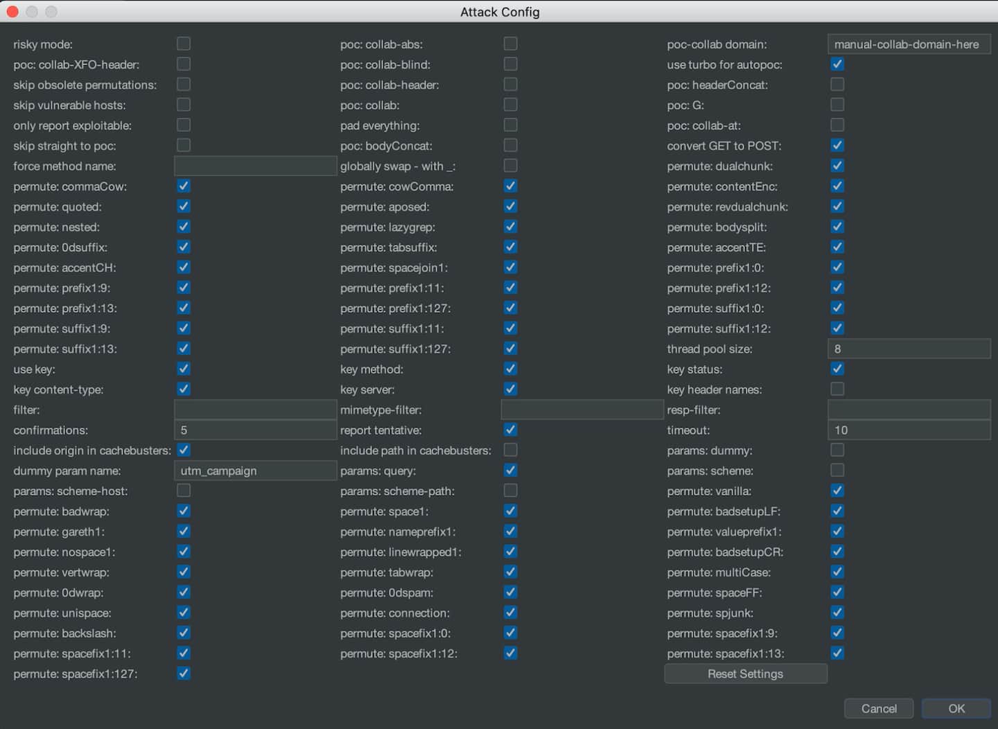
Task: Enable the pad everything checkbox
Action: pos(511,125)
